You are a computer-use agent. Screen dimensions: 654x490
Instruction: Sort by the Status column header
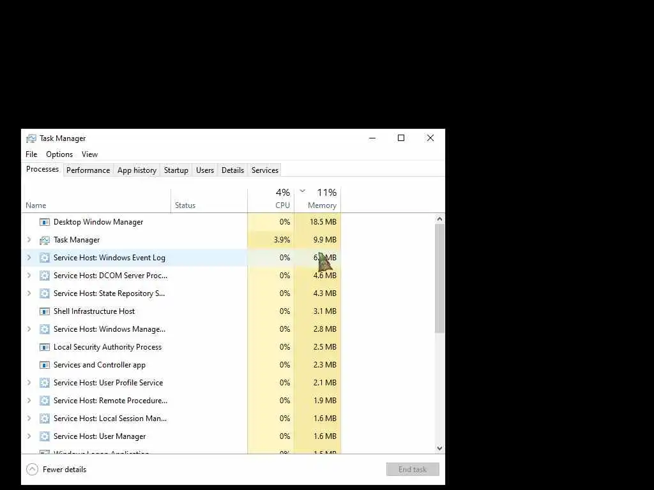[209, 200]
